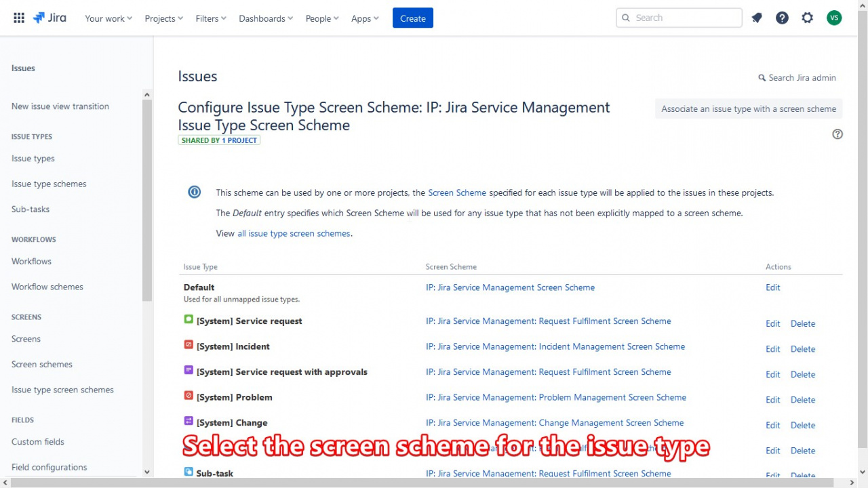Delete the Service request mapping

pyautogui.click(x=803, y=324)
